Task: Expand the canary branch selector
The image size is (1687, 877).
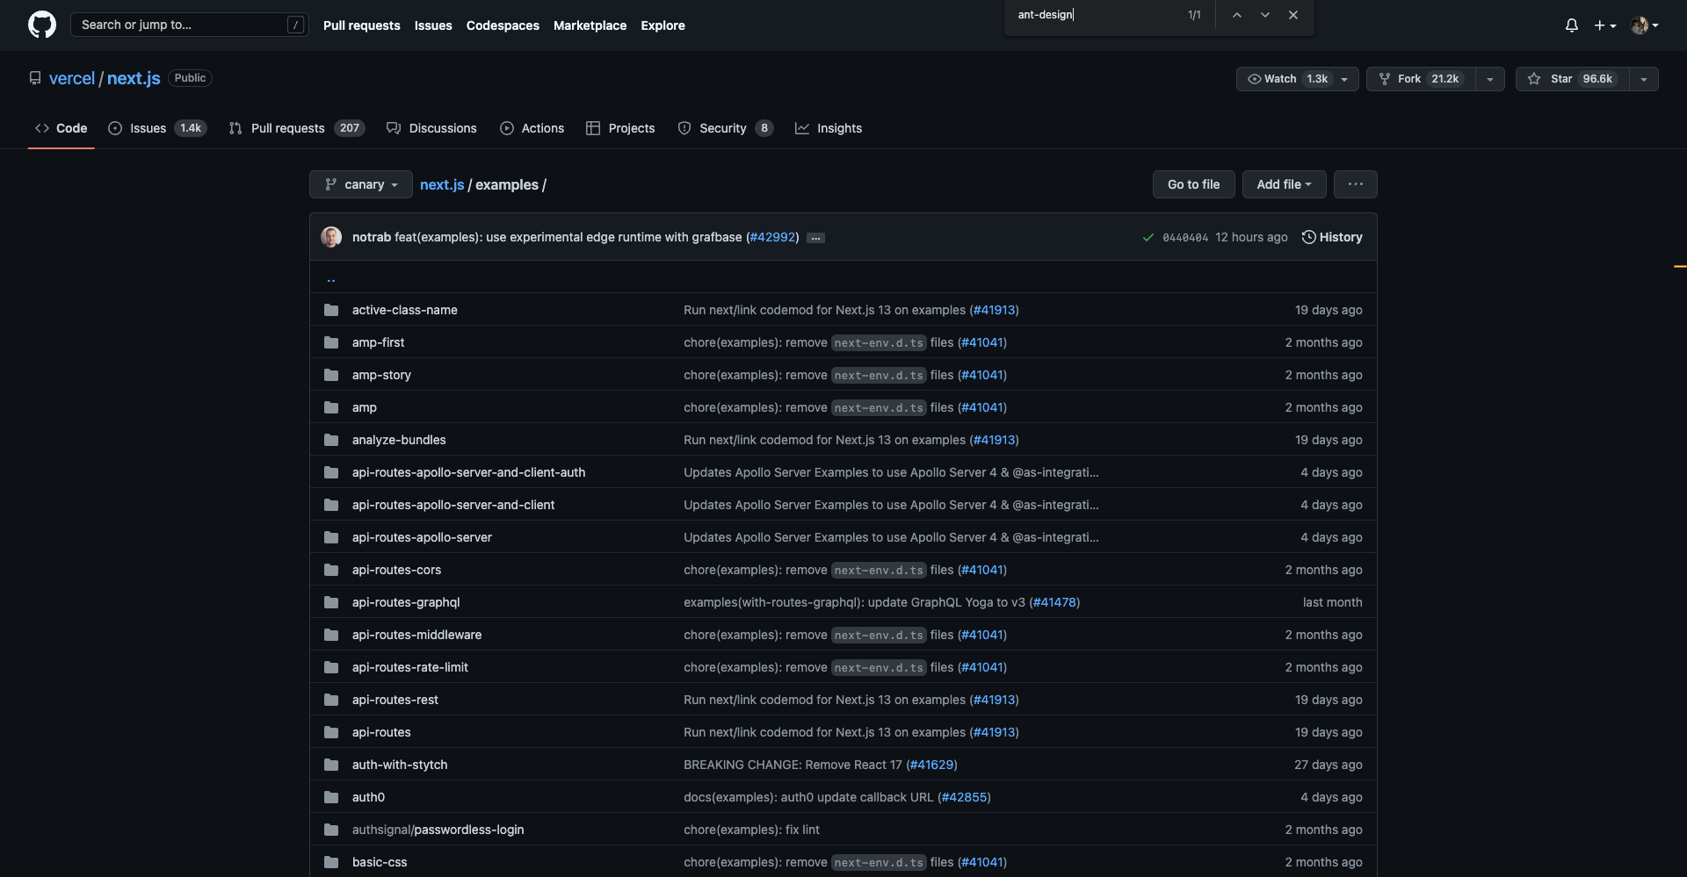Action: [x=360, y=184]
